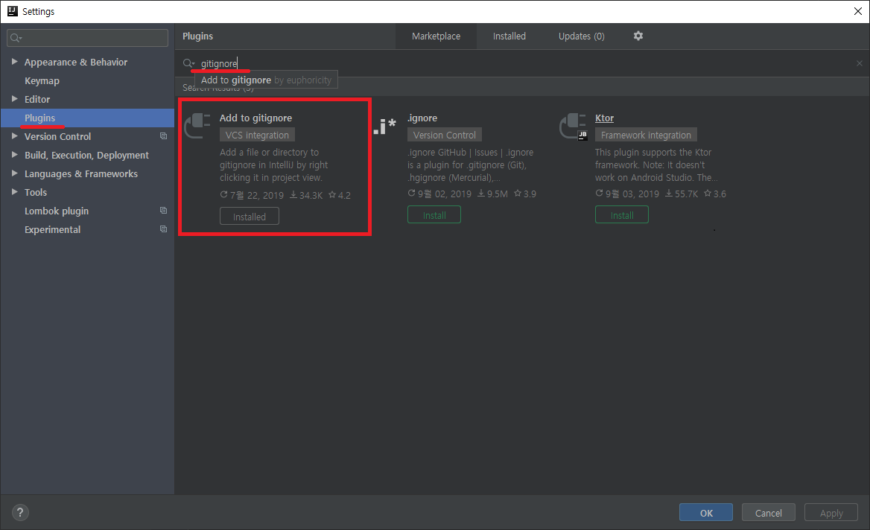Click the 9.5M downloads count
This screenshot has width=870, height=530.
[x=492, y=194]
